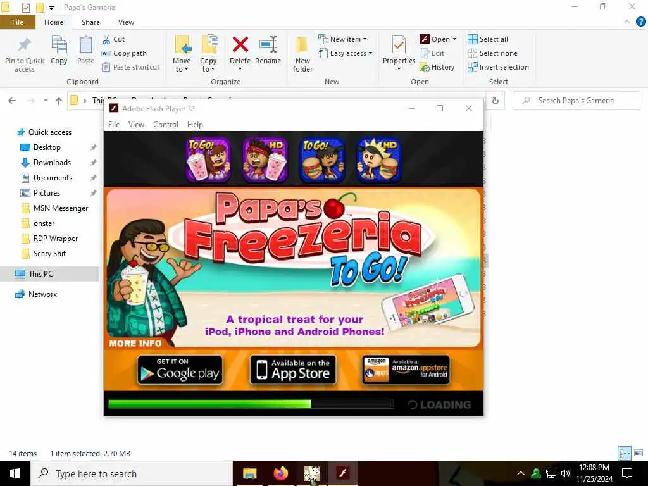Click the Papa's Freezeria To Go banner
The width and height of the screenshot is (648, 486).
294,268
